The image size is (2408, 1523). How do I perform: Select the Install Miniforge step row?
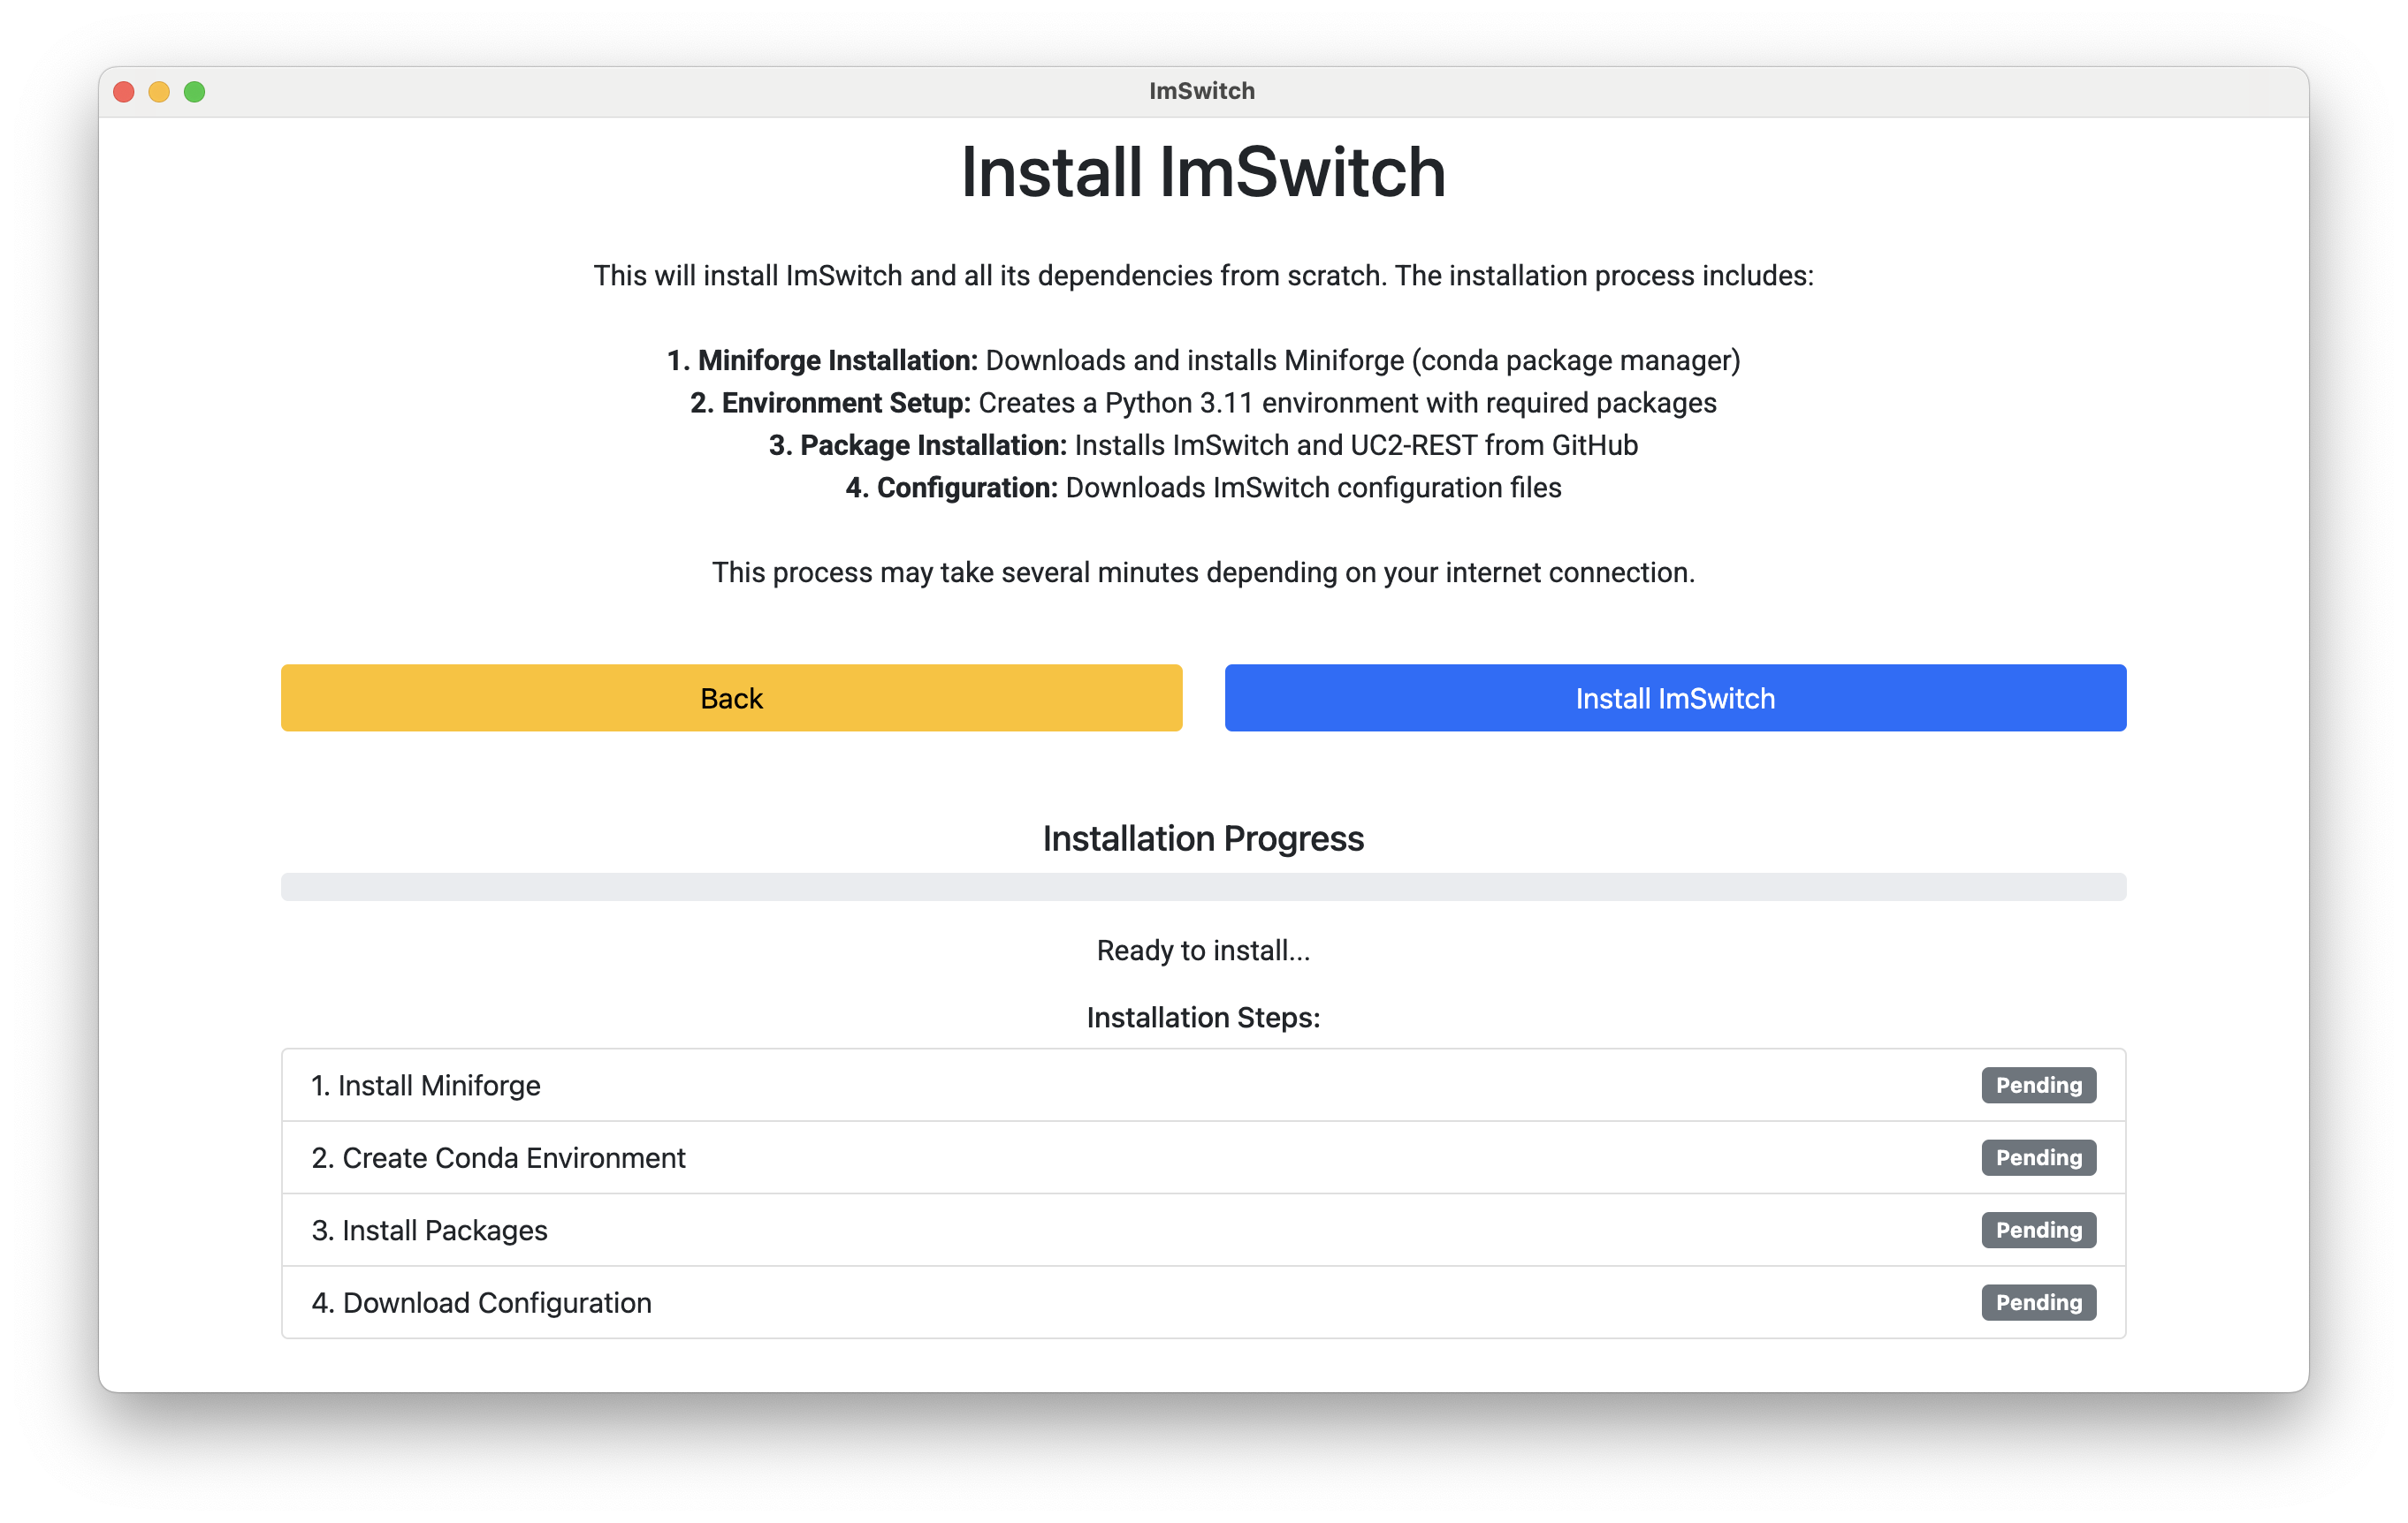(1203, 1086)
